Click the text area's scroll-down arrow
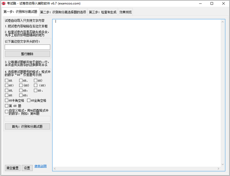Screen dimensions: 230x176 pos(222,164)
